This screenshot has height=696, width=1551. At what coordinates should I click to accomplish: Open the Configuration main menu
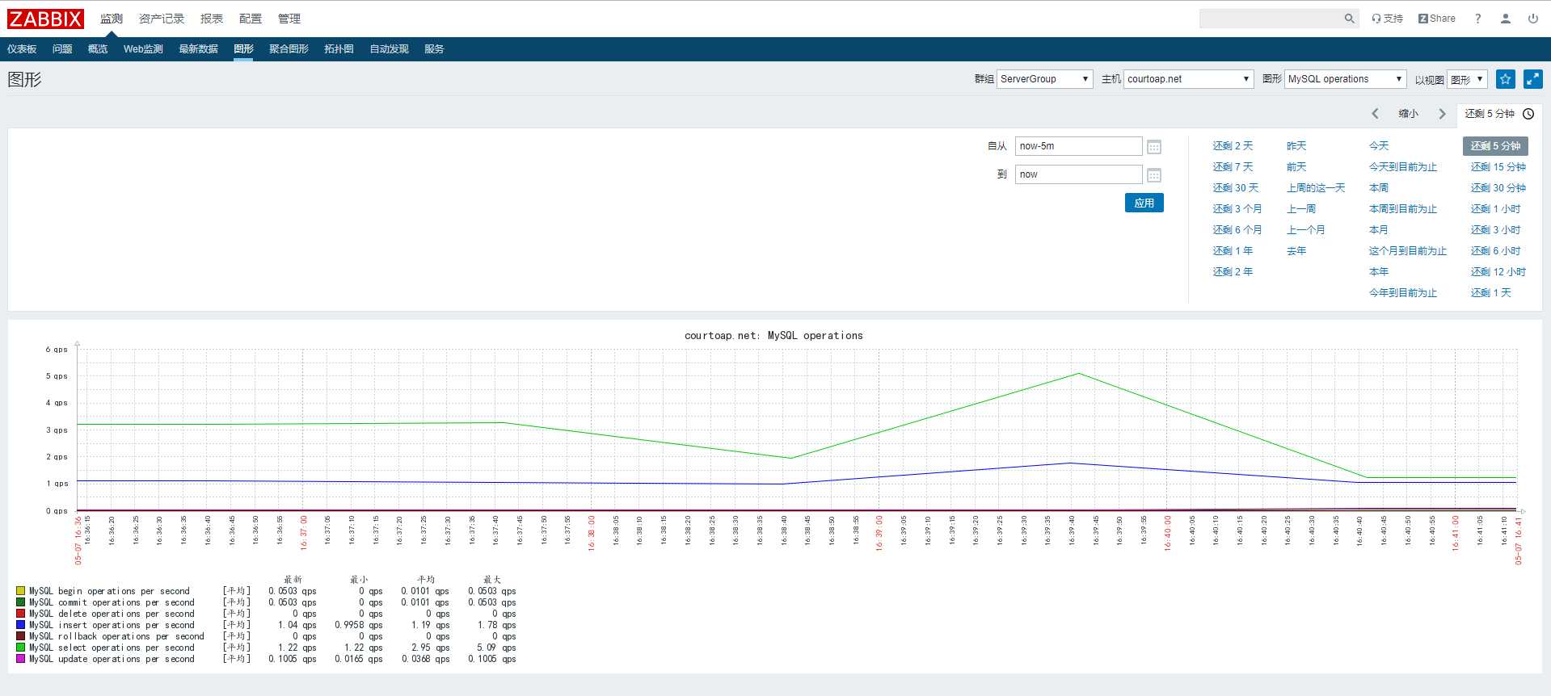click(251, 19)
